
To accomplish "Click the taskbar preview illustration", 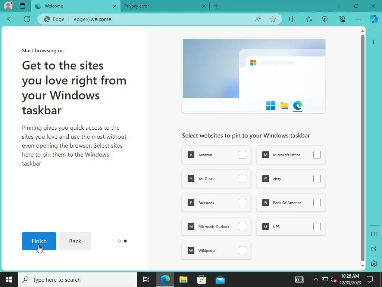I will pos(254,75).
